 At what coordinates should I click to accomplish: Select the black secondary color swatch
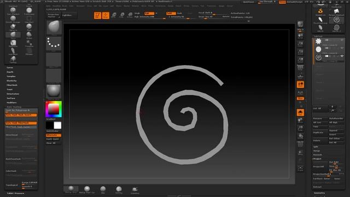(50, 125)
